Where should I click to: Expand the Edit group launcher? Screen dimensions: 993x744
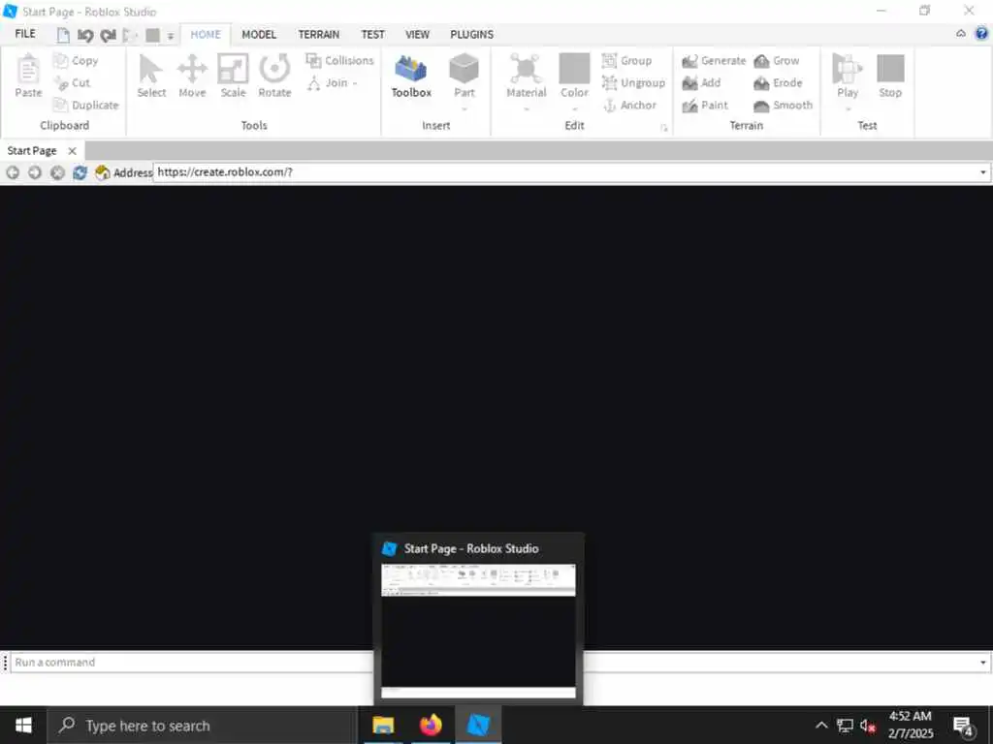[663, 128]
